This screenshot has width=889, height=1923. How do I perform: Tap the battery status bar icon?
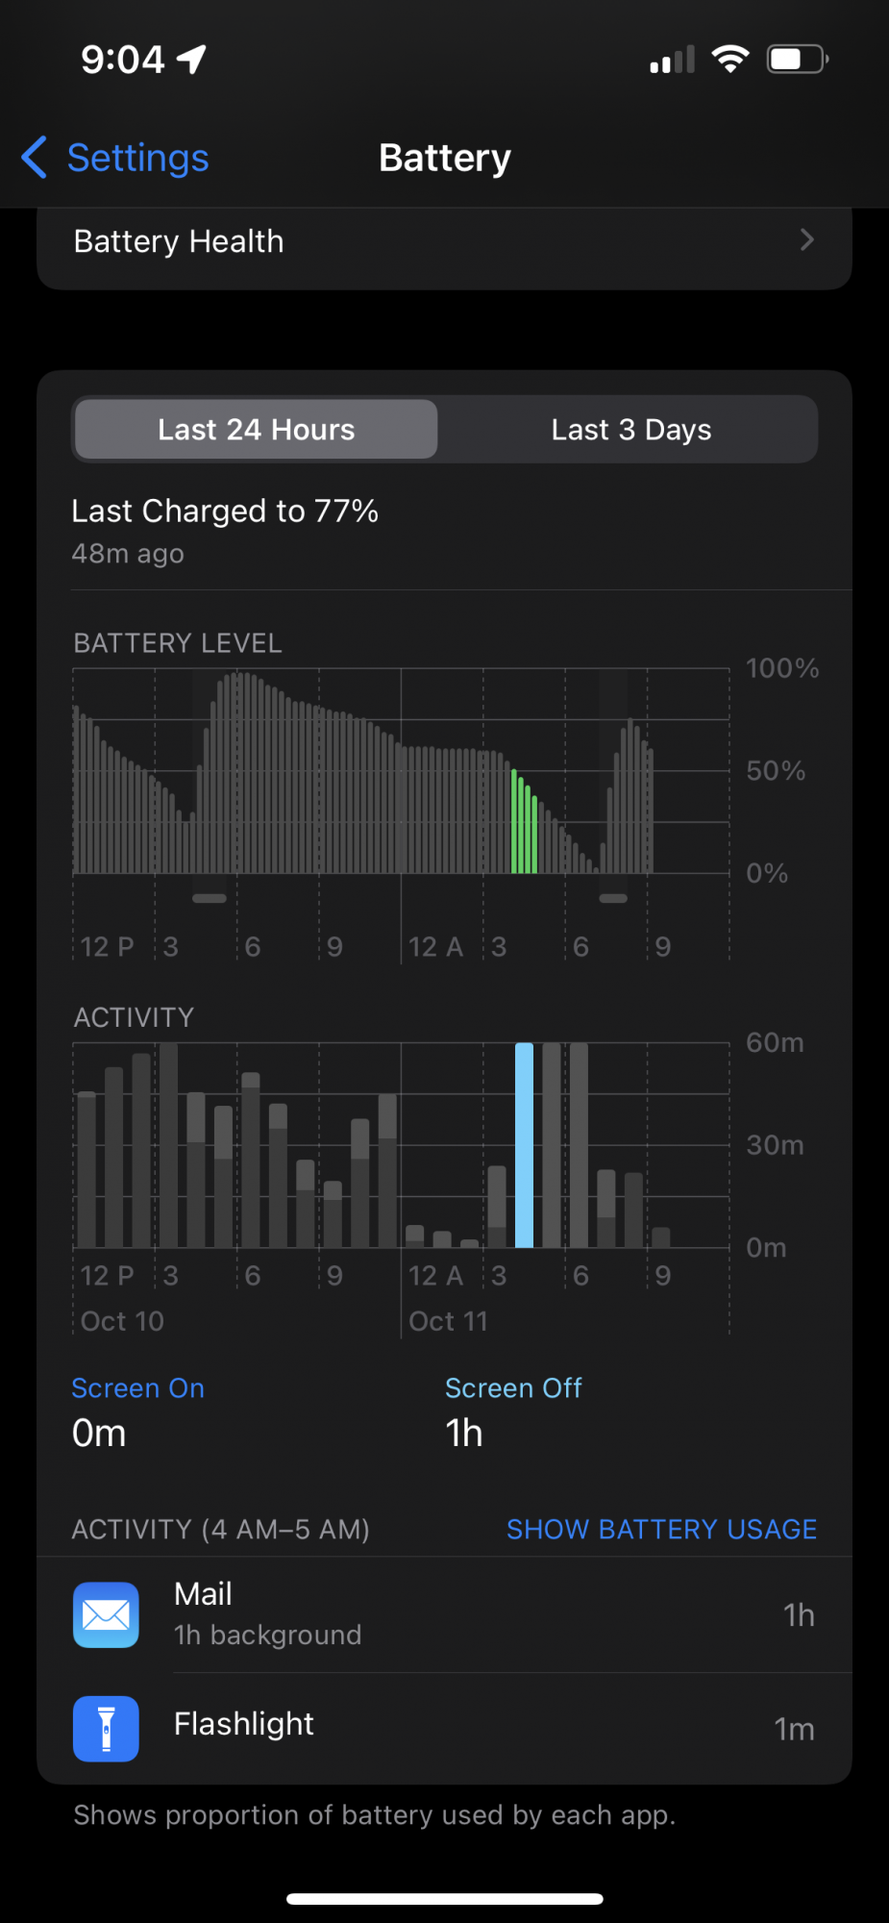(x=797, y=60)
